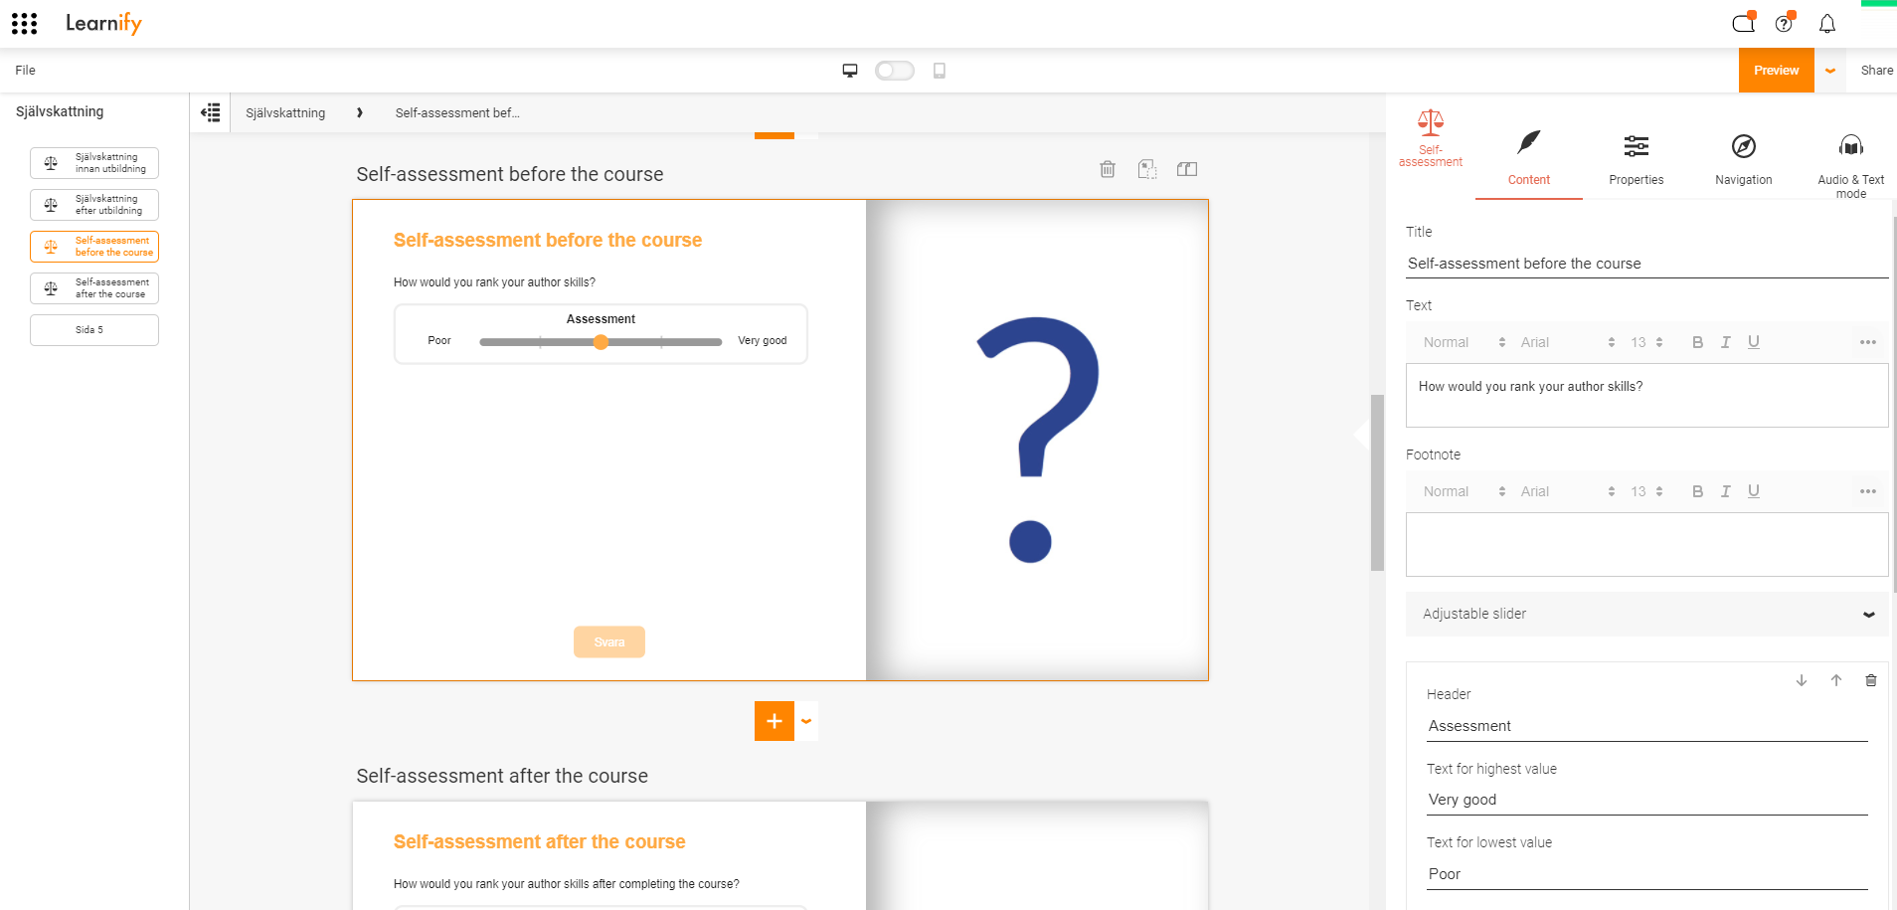Open the Preview button dropdown arrow

(1830, 71)
